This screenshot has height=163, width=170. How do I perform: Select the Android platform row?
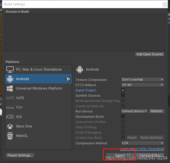[x=38, y=79]
